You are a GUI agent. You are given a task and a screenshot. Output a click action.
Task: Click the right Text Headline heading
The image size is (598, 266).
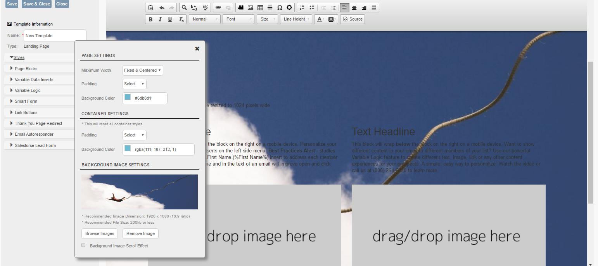(383, 131)
